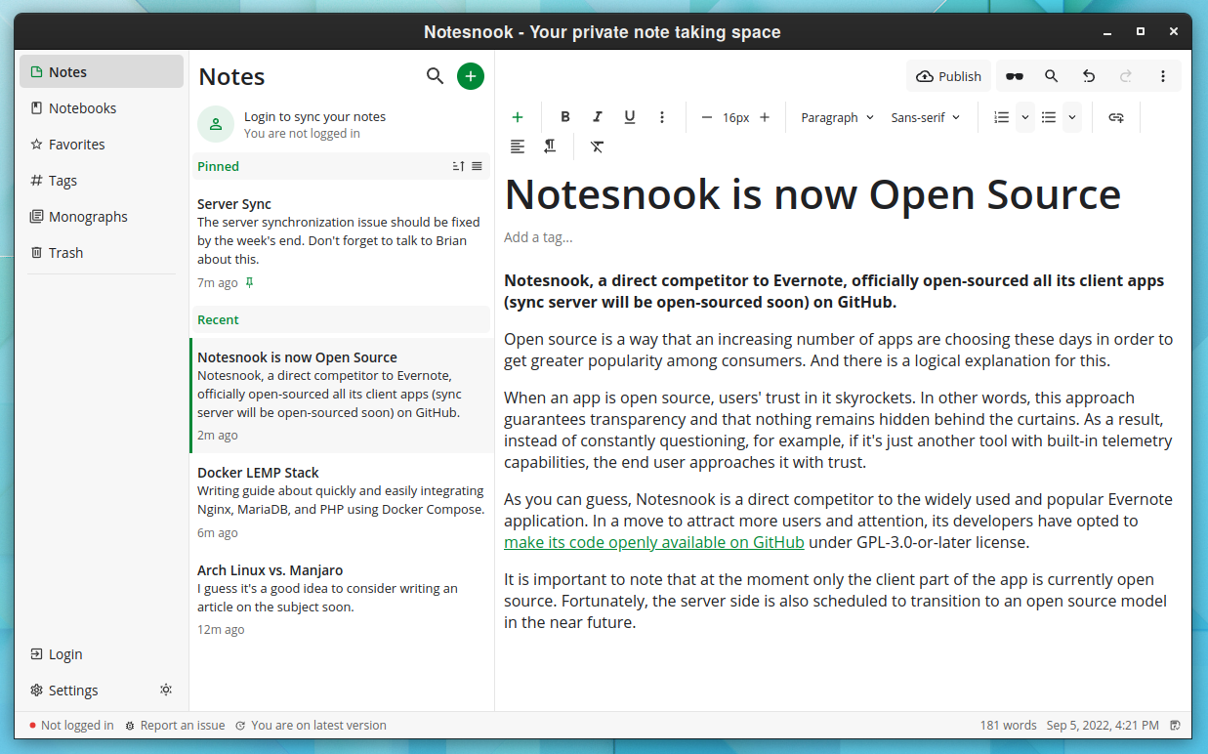Toggle focus mode with glasses icon
This screenshot has width=1208, height=754.
(1015, 76)
